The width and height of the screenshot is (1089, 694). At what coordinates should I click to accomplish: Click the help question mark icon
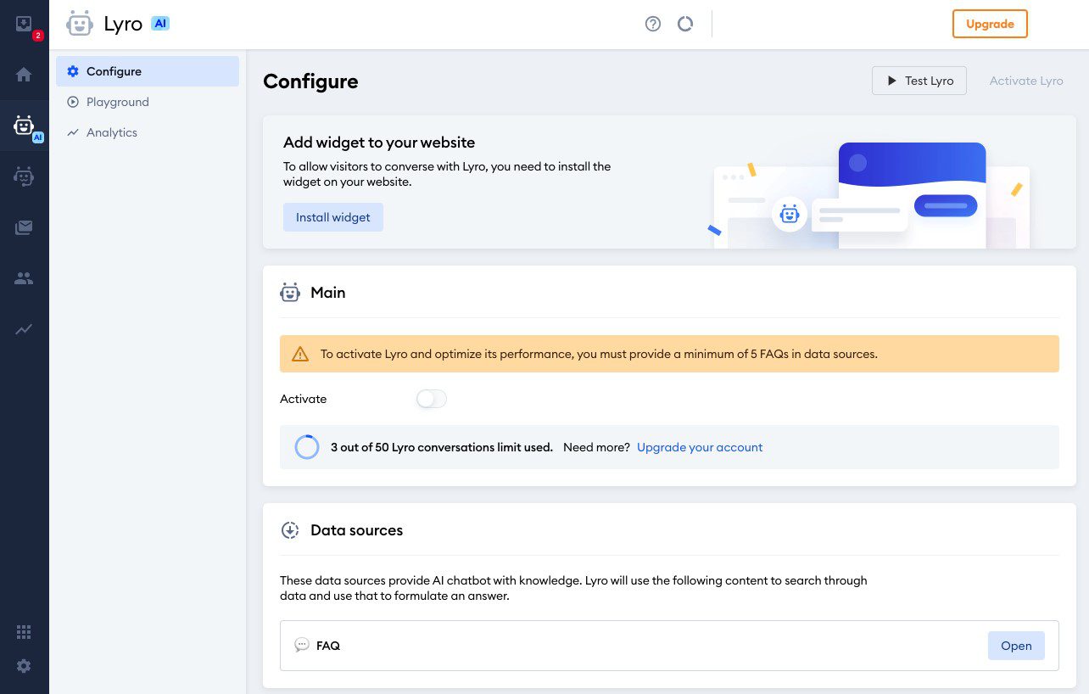pyautogui.click(x=653, y=24)
